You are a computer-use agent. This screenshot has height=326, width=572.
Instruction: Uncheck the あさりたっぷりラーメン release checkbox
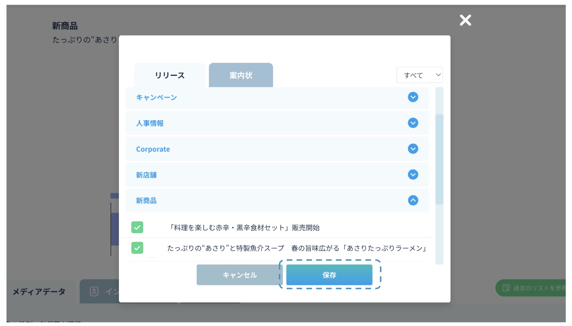click(x=137, y=248)
